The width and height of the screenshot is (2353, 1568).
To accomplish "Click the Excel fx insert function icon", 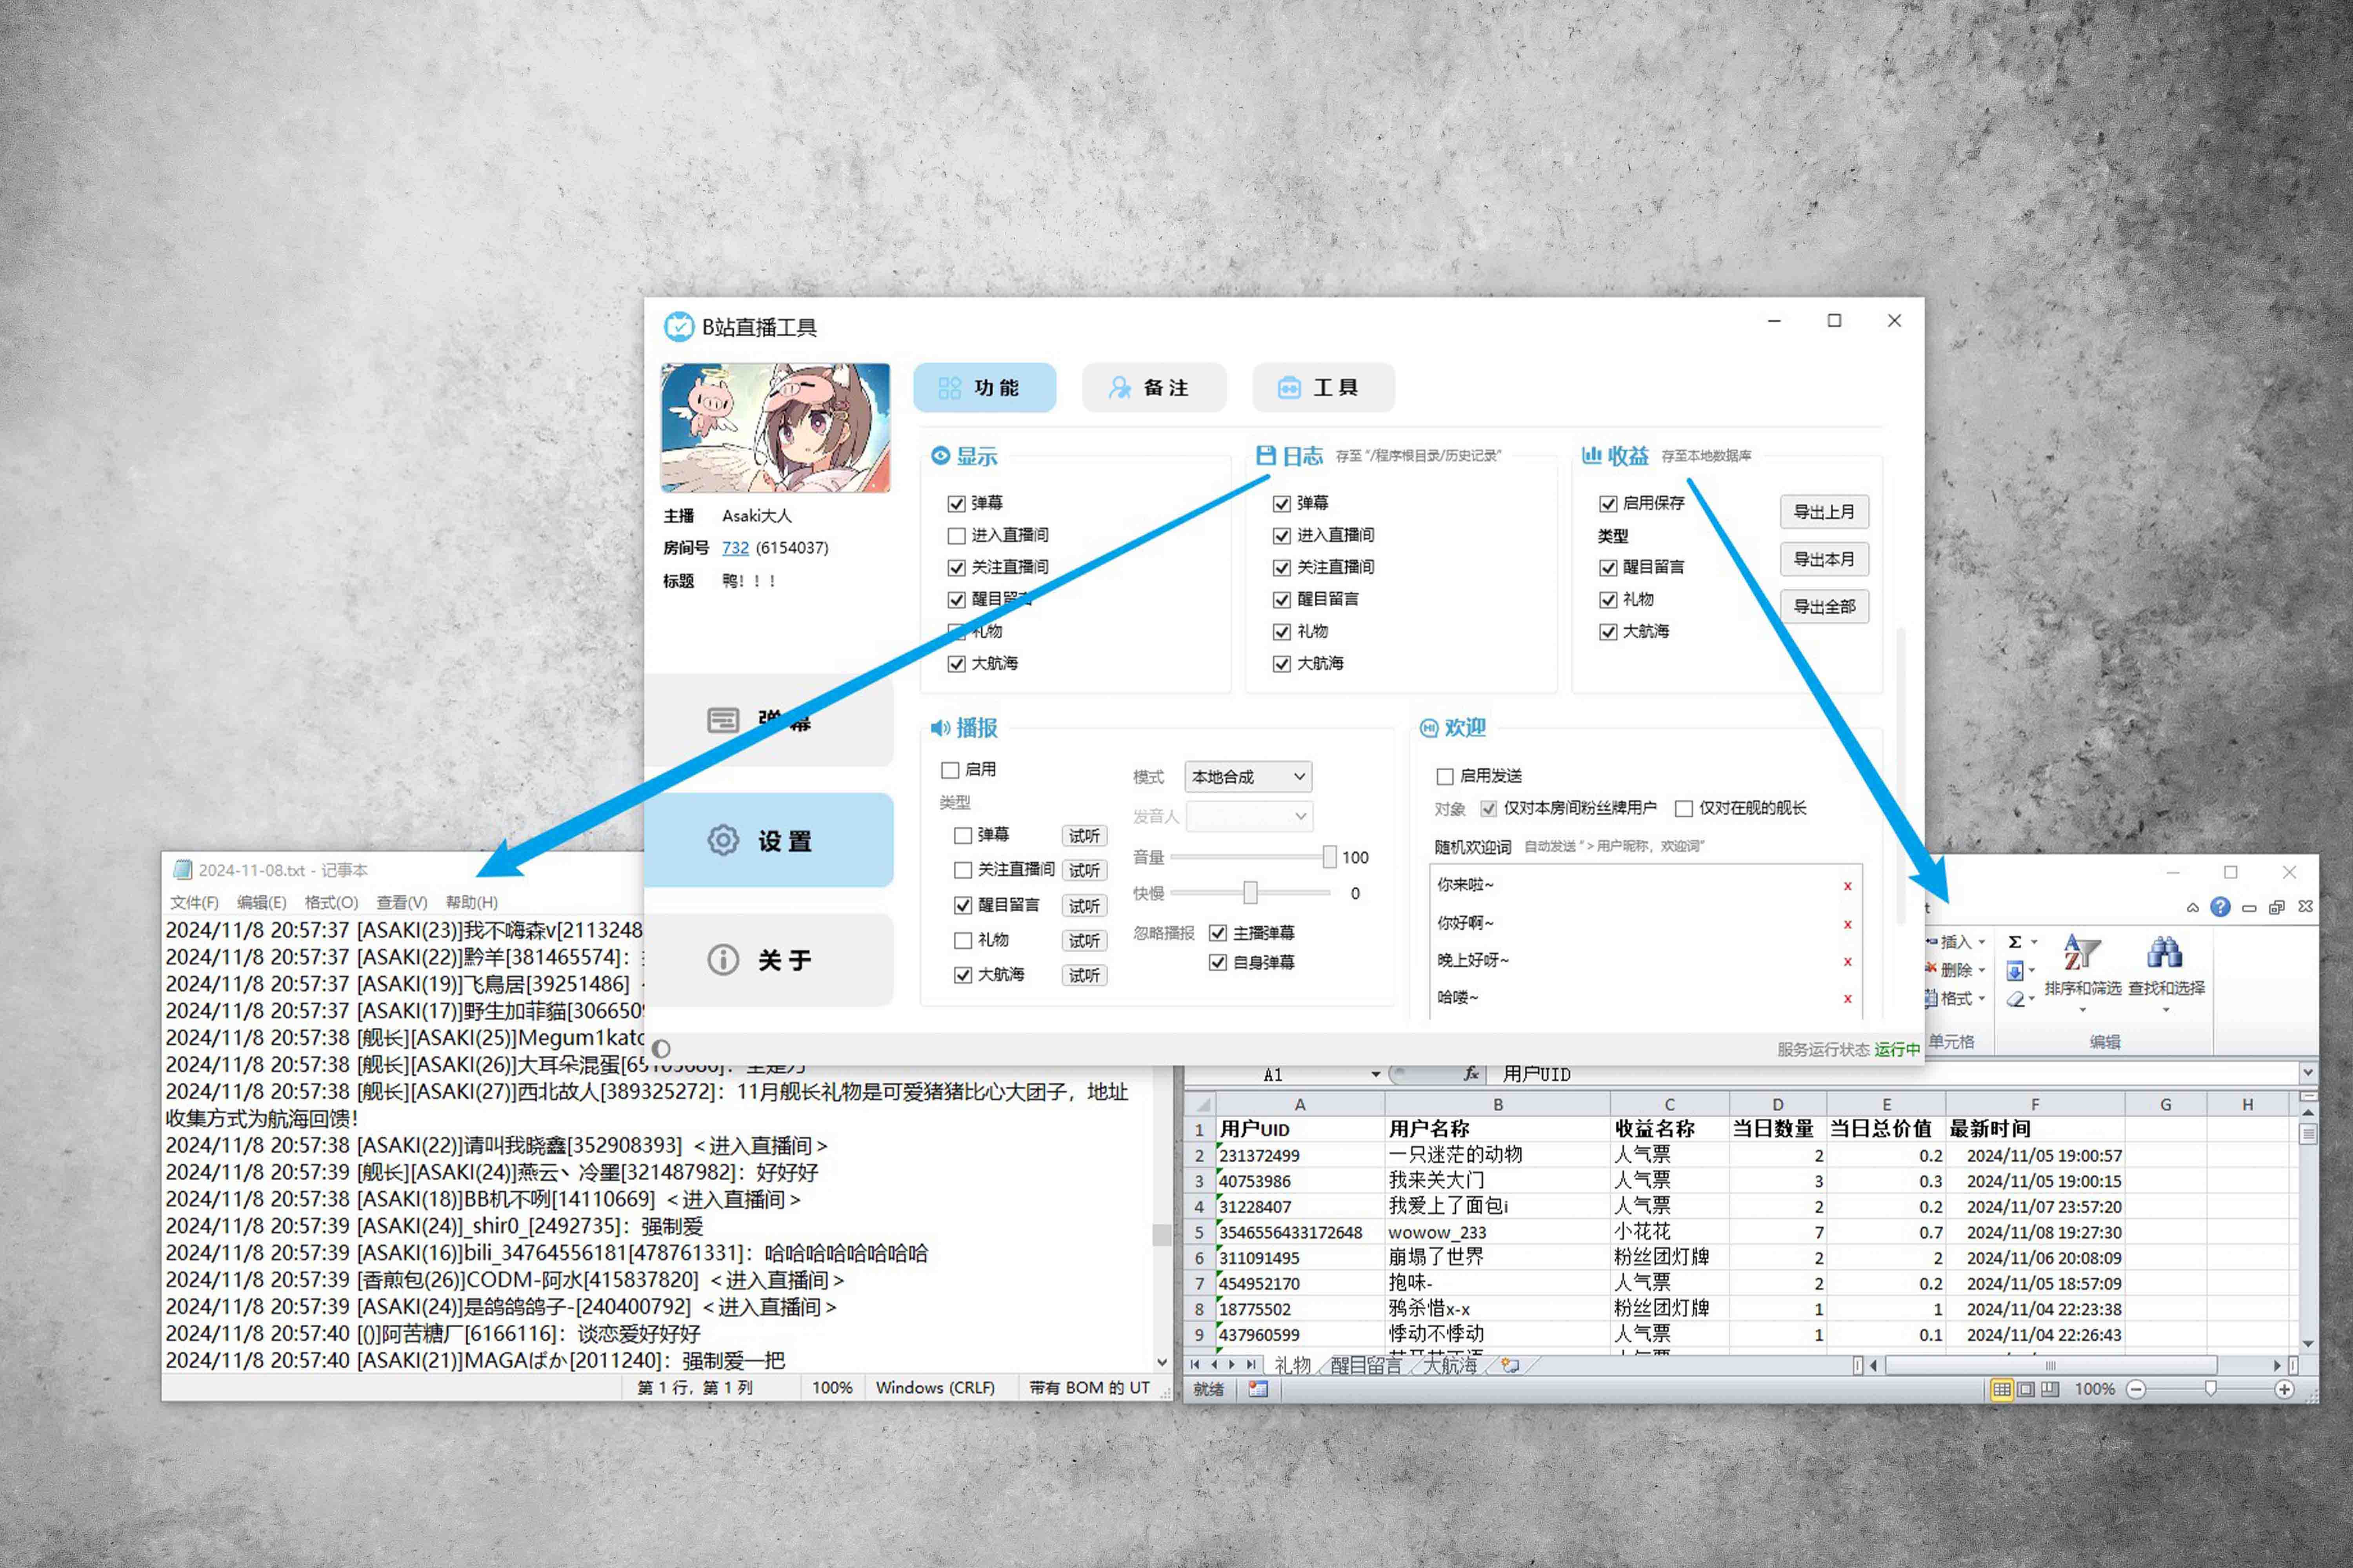I will 1471,1074.
